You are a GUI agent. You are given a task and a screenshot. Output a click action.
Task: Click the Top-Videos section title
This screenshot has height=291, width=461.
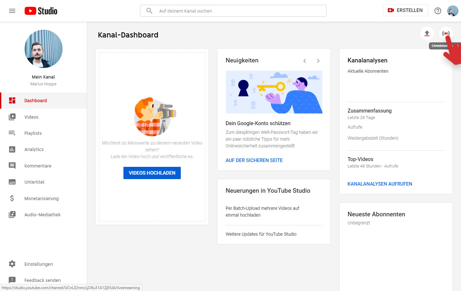tap(361, 159)
